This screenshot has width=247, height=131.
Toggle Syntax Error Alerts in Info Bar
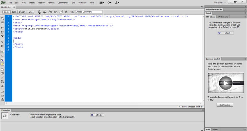point(2,64)
